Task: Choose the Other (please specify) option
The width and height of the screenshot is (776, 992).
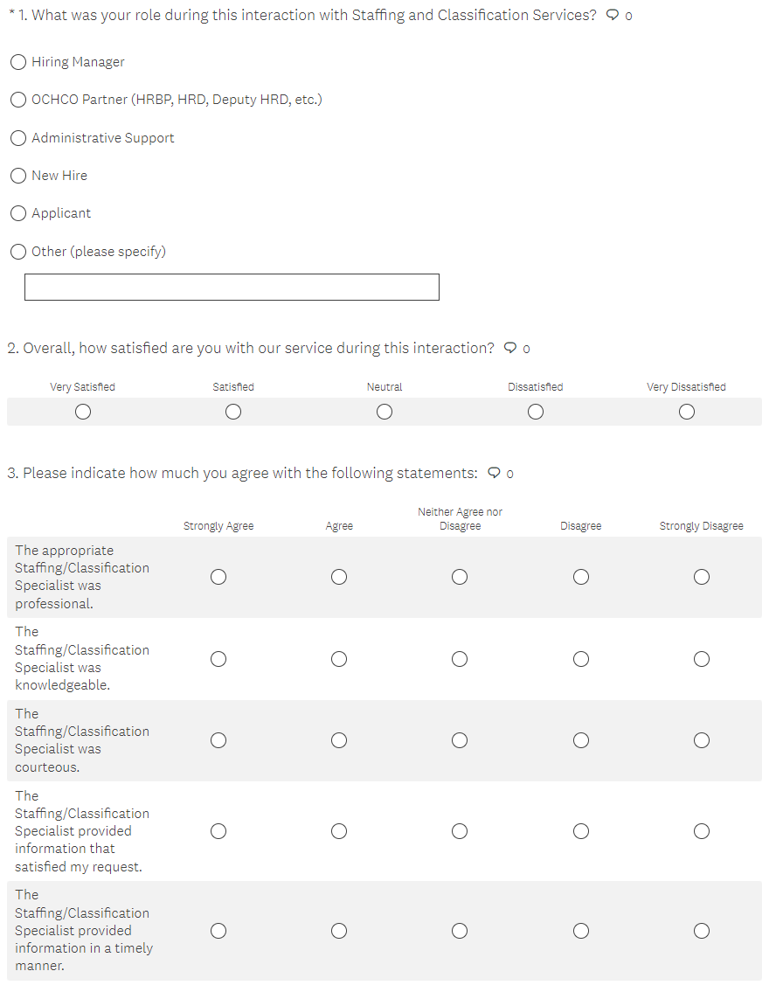Action: (x=18, y=252)
